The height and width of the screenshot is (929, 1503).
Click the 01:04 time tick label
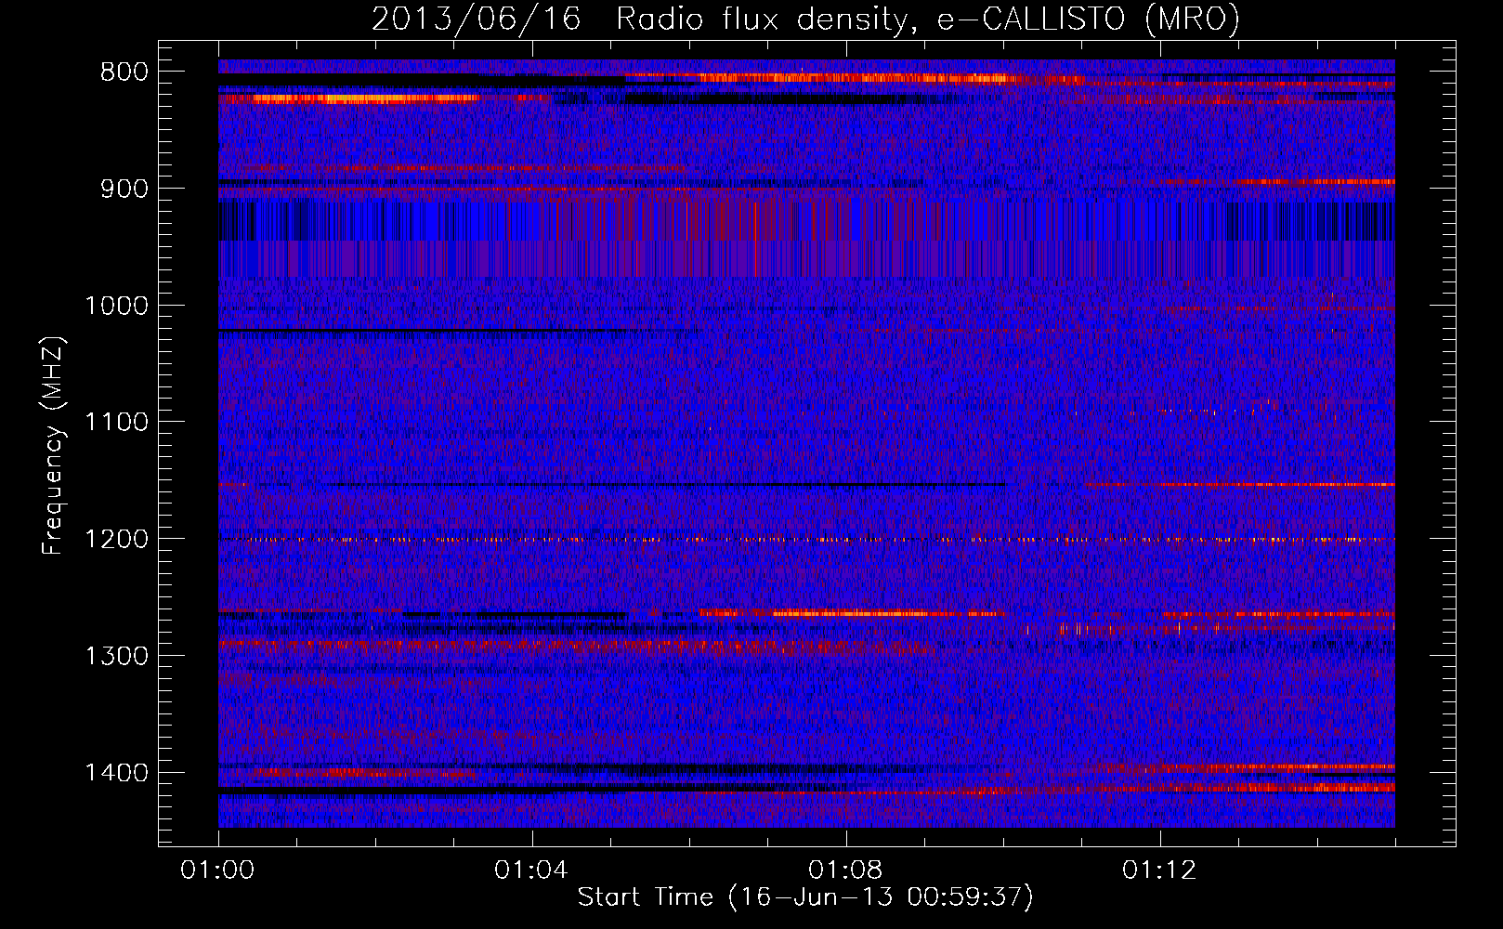point(531,870)
